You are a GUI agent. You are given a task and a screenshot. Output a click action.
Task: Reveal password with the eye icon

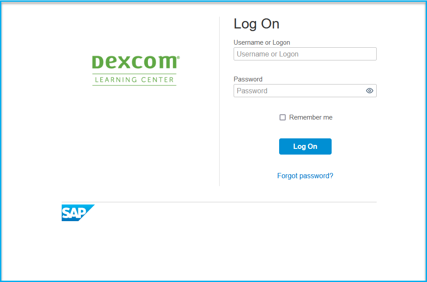pyautogui.click(x=369, y=91)
